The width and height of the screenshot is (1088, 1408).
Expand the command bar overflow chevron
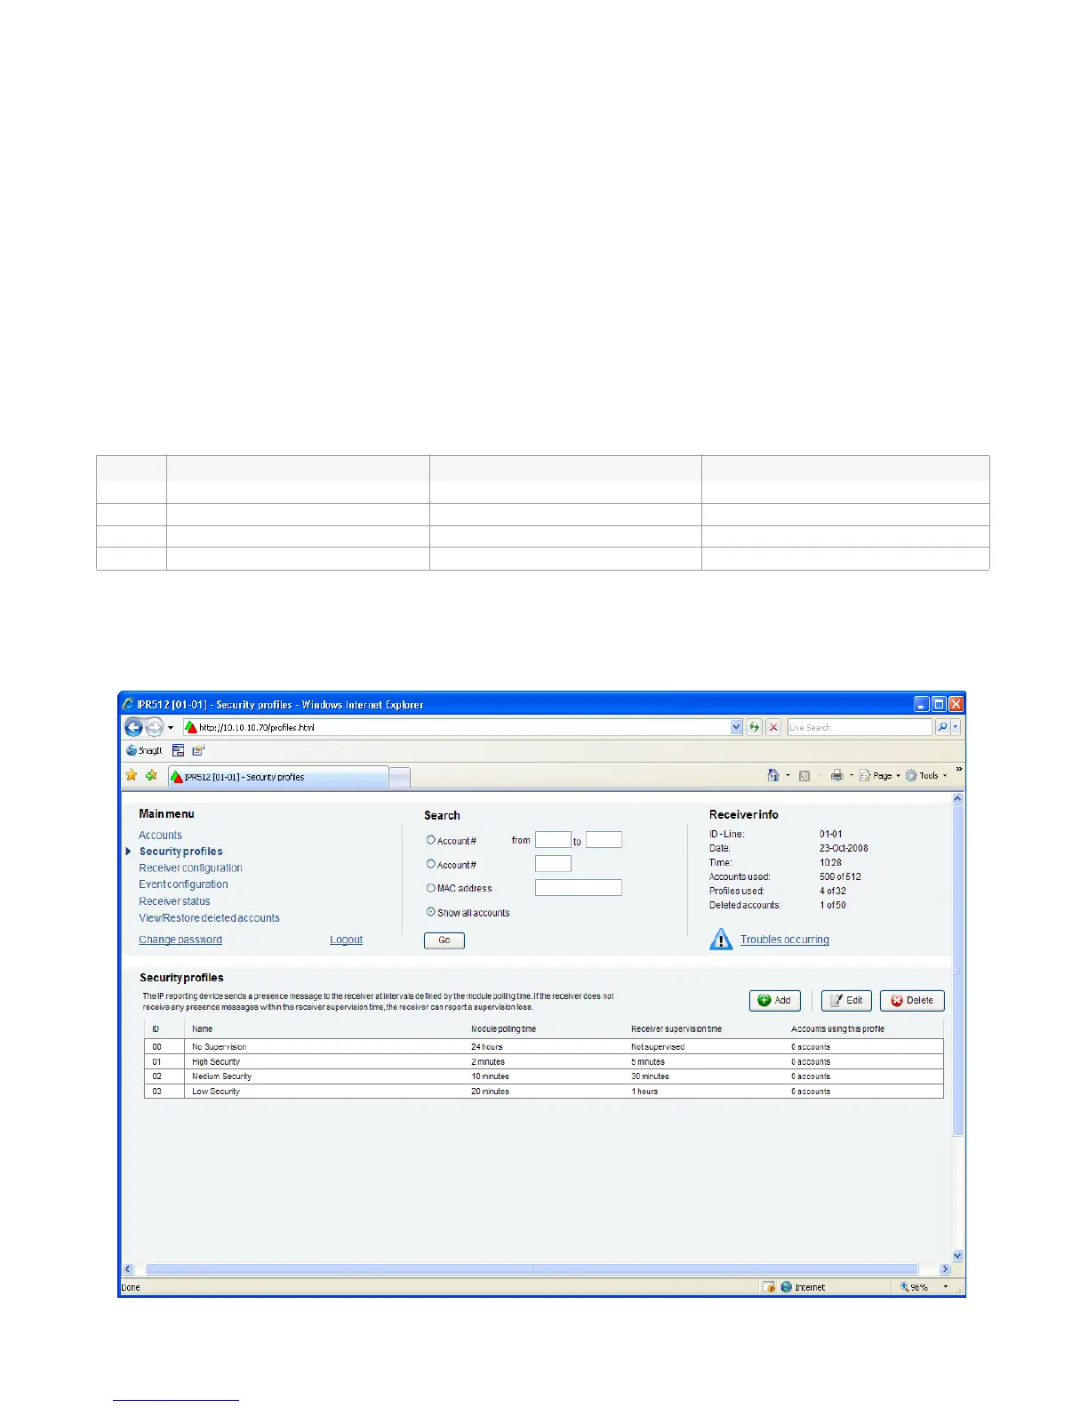pos(959,770)
